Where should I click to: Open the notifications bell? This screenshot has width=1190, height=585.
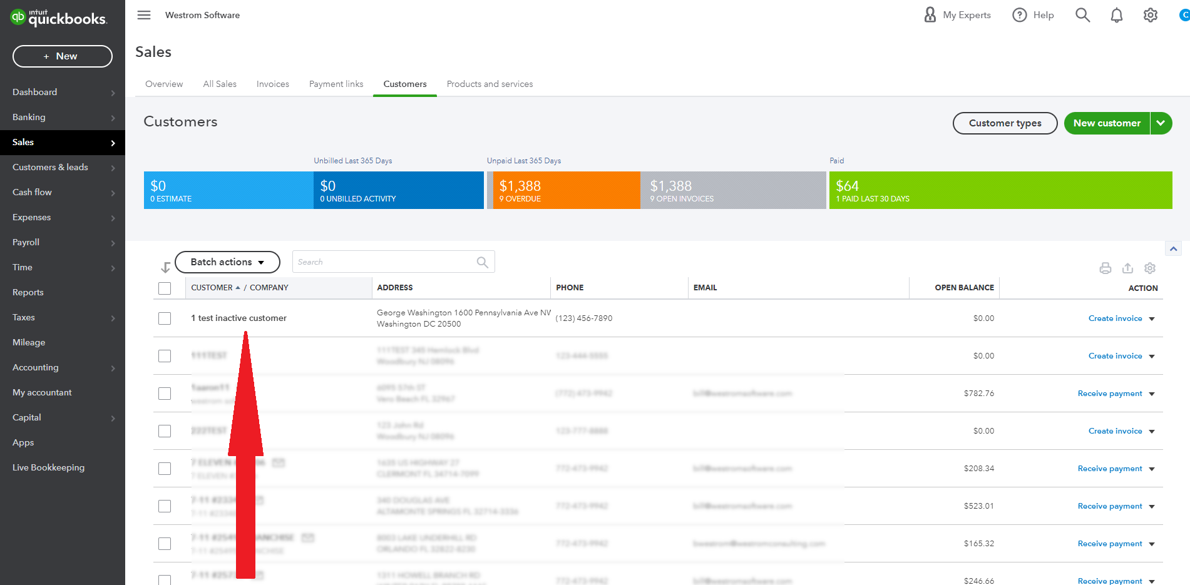[x=1116, y=15]
